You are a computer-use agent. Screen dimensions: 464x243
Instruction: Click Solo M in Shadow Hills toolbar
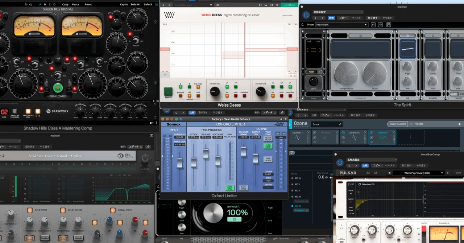click(135, 5)
